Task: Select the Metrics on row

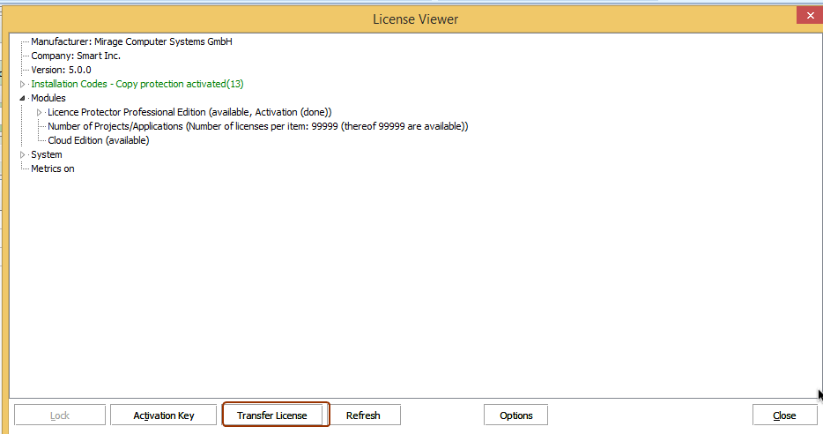Action: (x=53, y=168)
